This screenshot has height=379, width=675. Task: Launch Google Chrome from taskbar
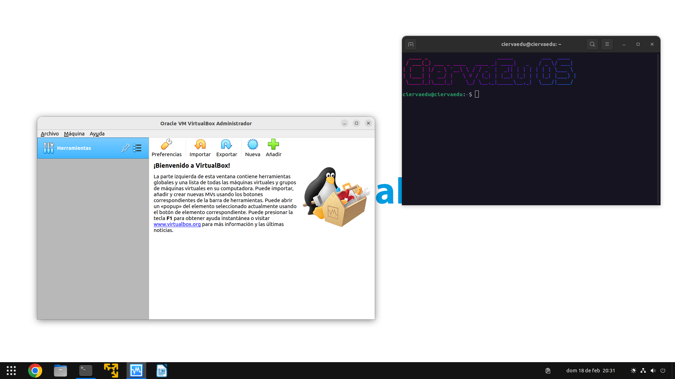pos(35,371)
